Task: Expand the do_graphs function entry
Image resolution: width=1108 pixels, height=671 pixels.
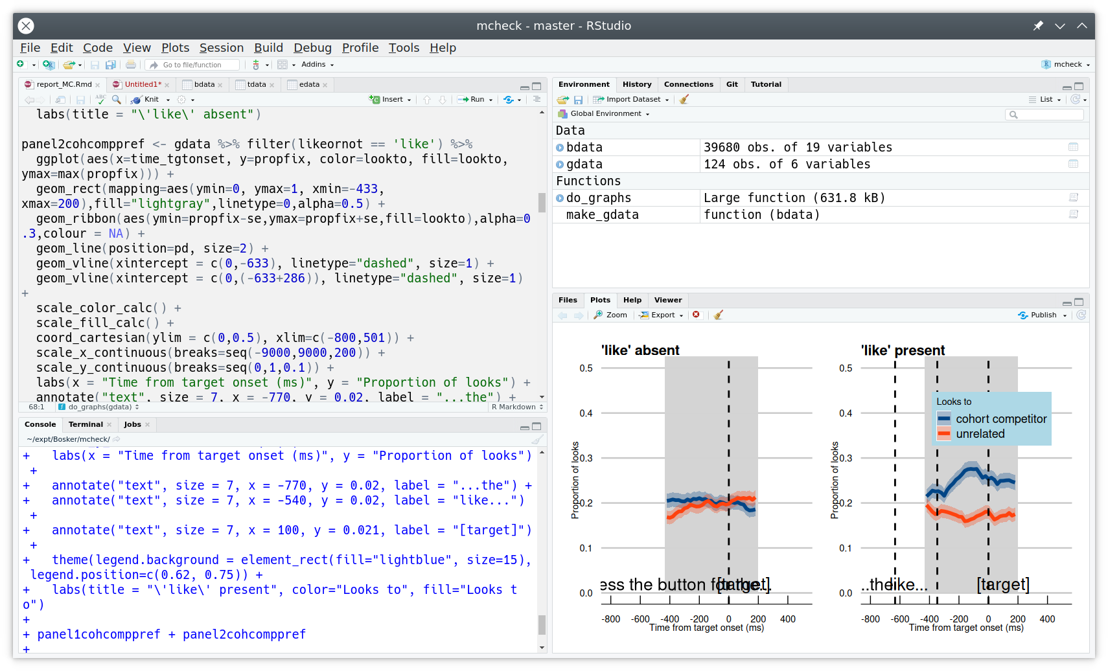Action: 560,198
